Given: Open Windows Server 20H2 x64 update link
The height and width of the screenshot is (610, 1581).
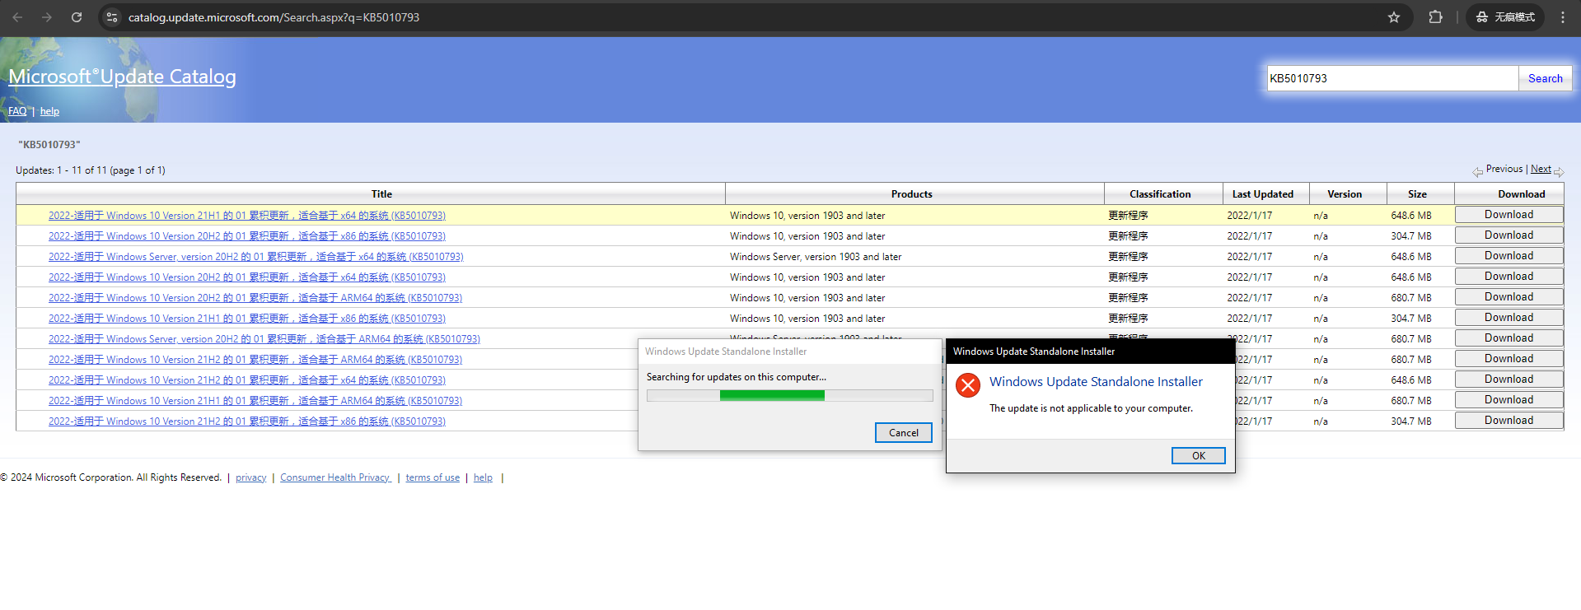Looking at the screenshot, I should 256,257.
